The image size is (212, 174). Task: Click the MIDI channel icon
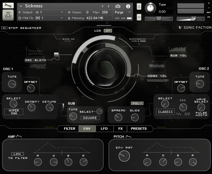tap(20, 18)
